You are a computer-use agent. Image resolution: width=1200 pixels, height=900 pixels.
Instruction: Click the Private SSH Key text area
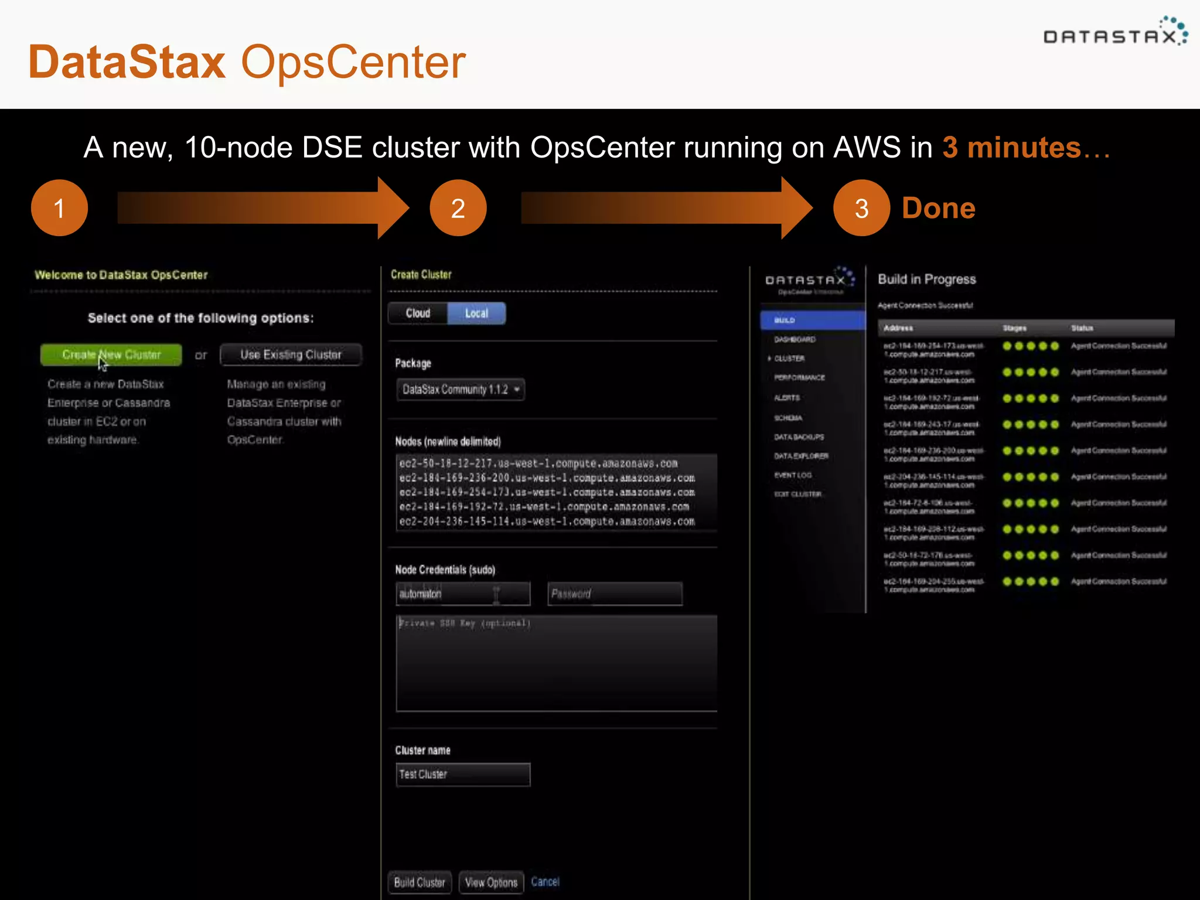tap(557, 663)
